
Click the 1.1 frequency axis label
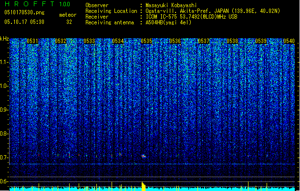[4, 62]
